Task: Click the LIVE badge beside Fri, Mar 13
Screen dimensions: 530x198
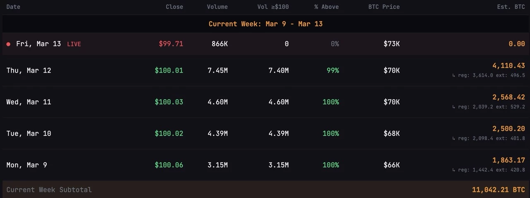Action: 74,44
